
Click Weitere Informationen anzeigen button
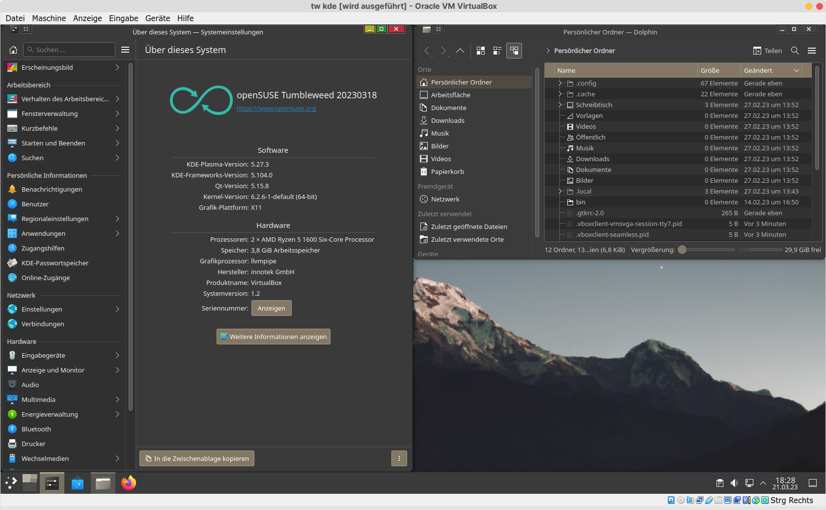click(274, 337)
